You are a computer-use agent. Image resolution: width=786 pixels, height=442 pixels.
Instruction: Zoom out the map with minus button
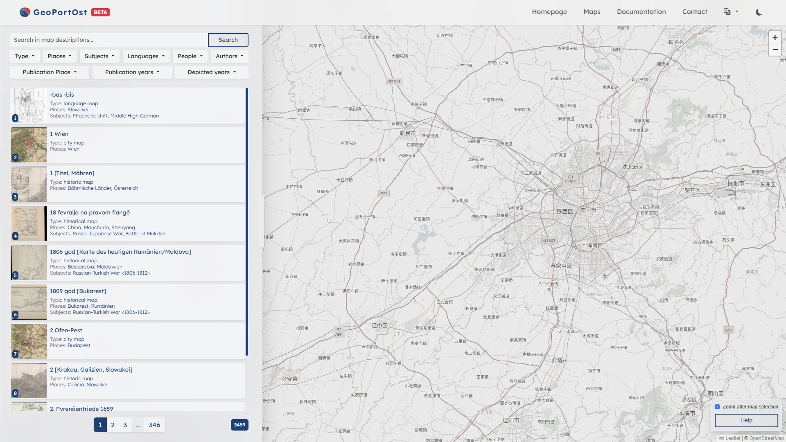(775, 50)
